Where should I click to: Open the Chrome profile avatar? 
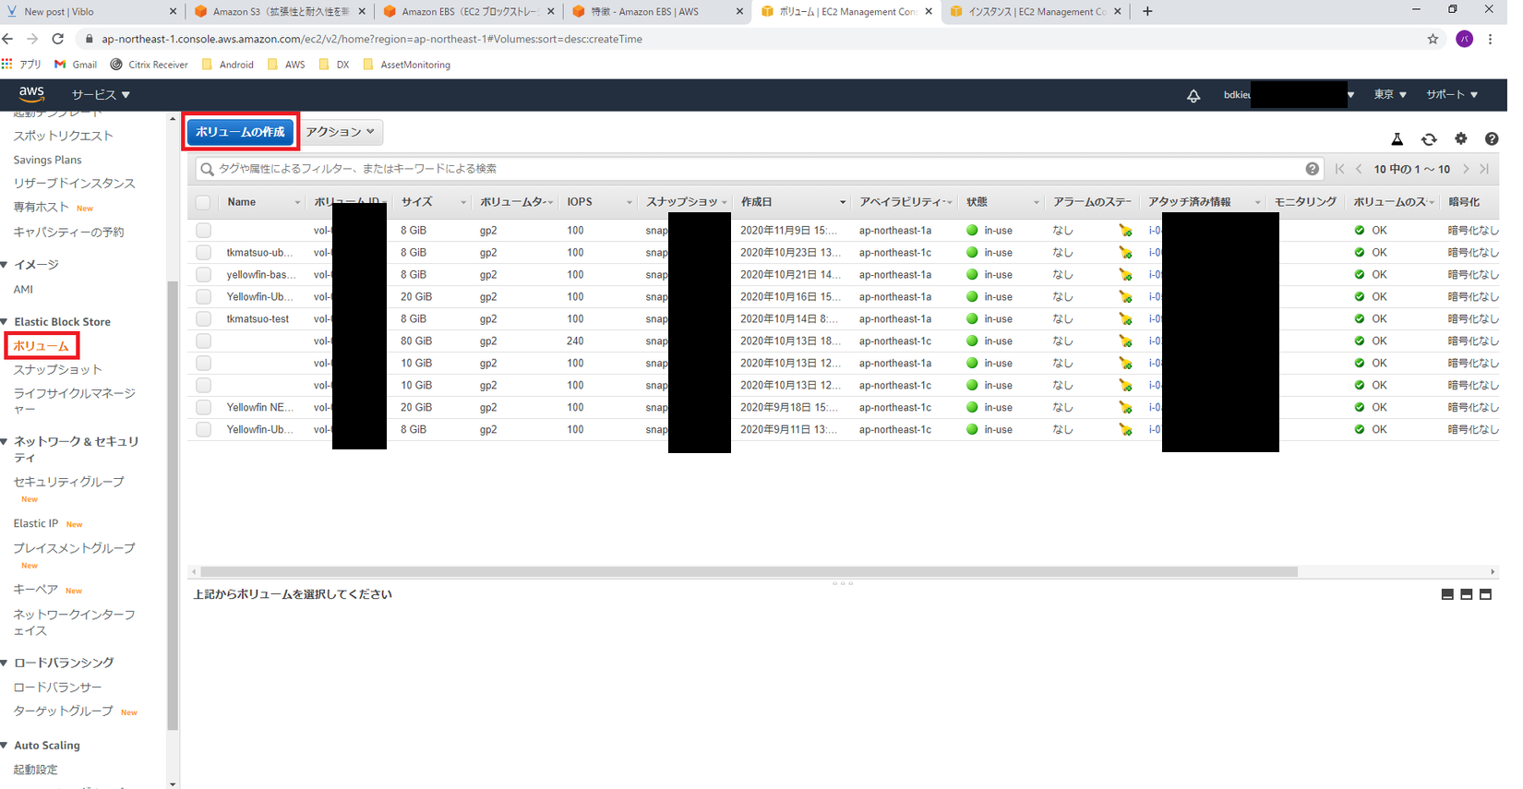point(1464,39)
